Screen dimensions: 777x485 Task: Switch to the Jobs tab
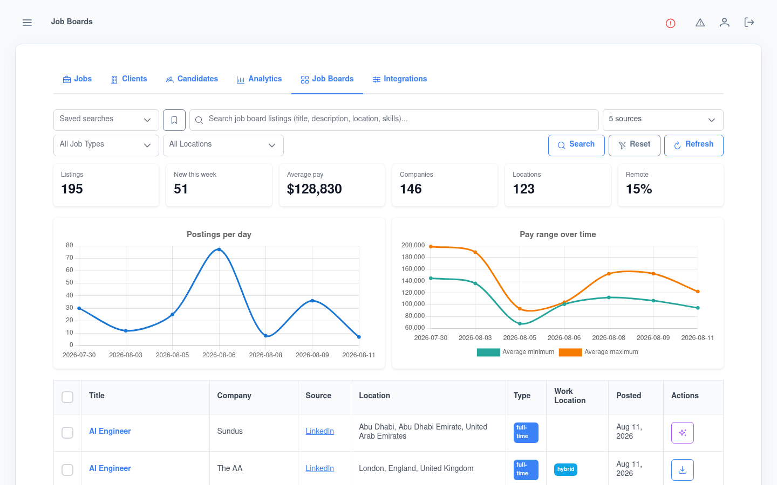pyautogui.click(x=77, y=79)
